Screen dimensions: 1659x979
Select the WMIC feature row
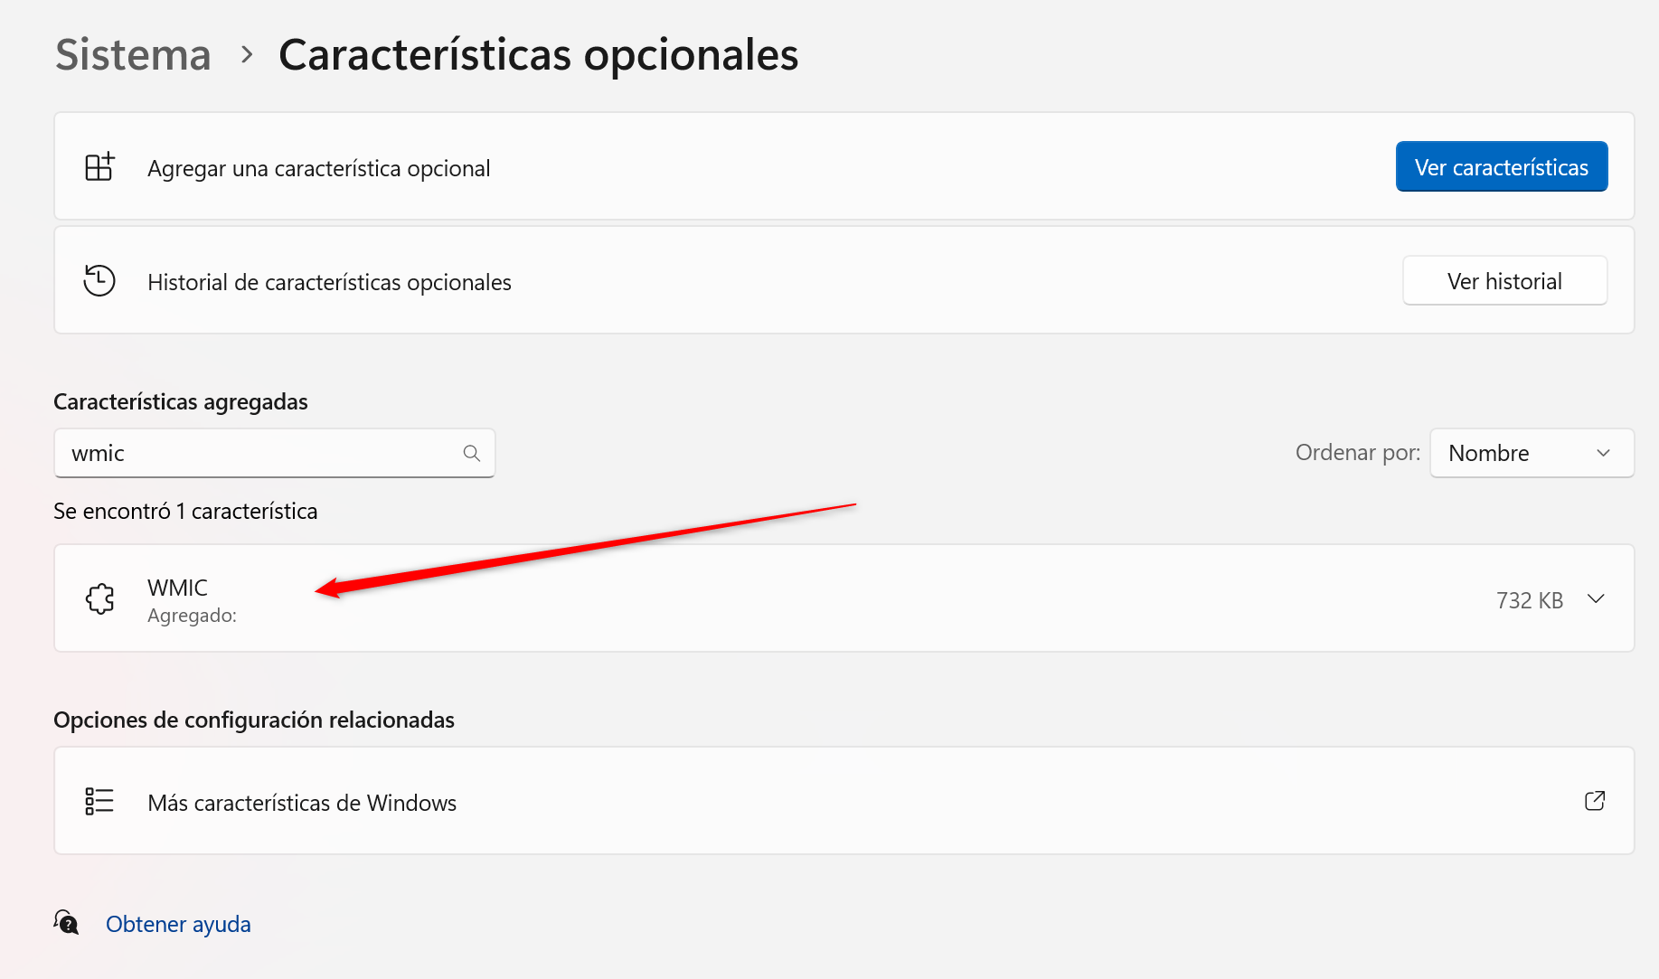point(844,598)
